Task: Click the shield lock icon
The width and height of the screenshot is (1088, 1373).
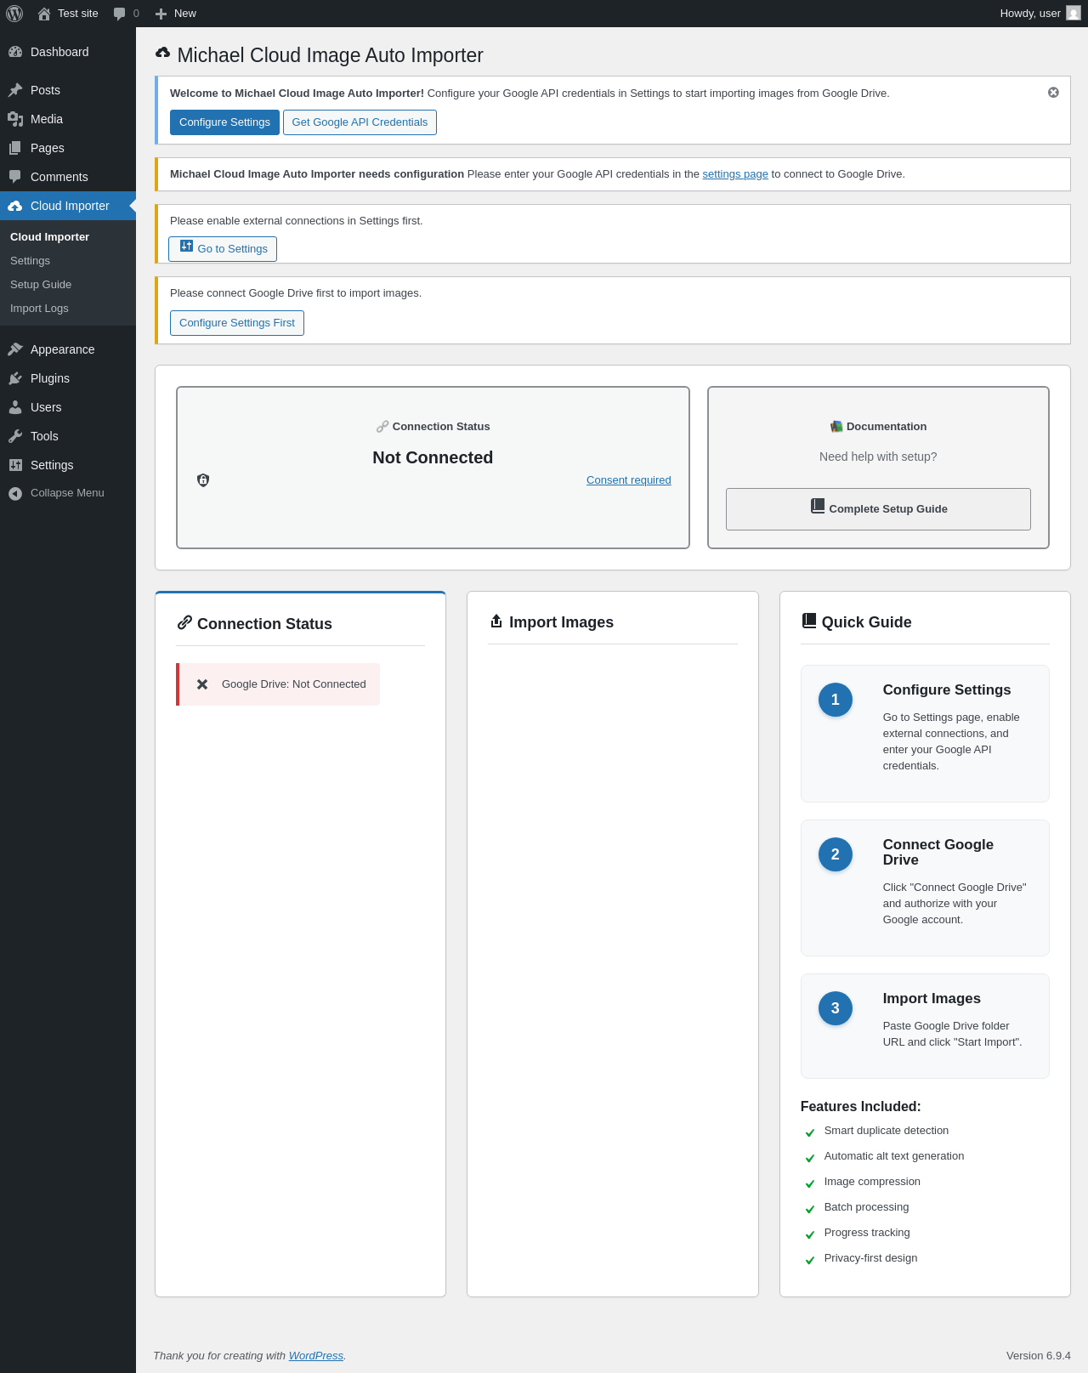Action: click(x=203, y=480)
